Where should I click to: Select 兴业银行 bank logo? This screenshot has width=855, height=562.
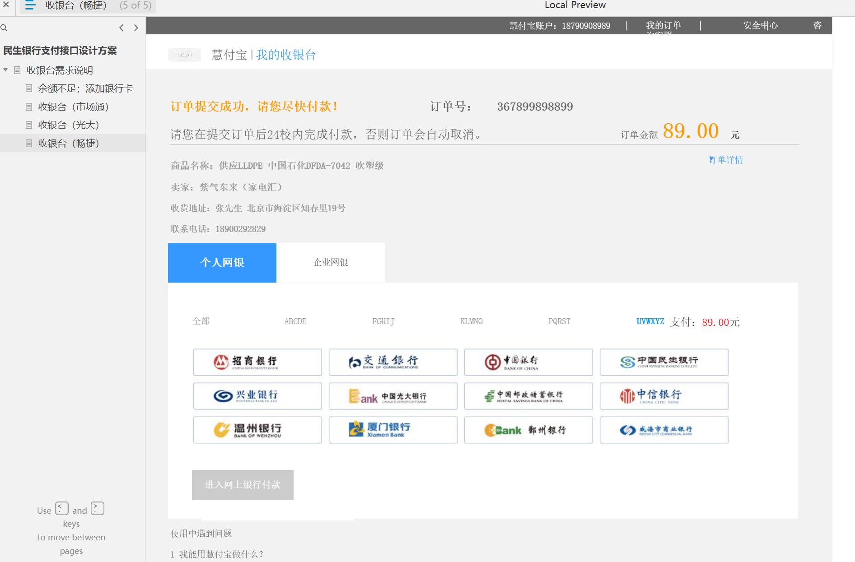tap(257, 396)
